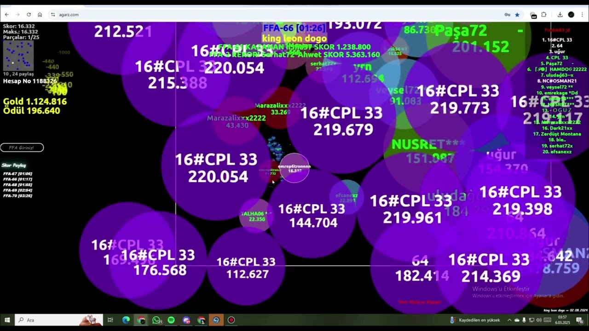Screen dimensions: 589x331
Task: Open Spotify from the taskbar
Action: tap(171, 320)
